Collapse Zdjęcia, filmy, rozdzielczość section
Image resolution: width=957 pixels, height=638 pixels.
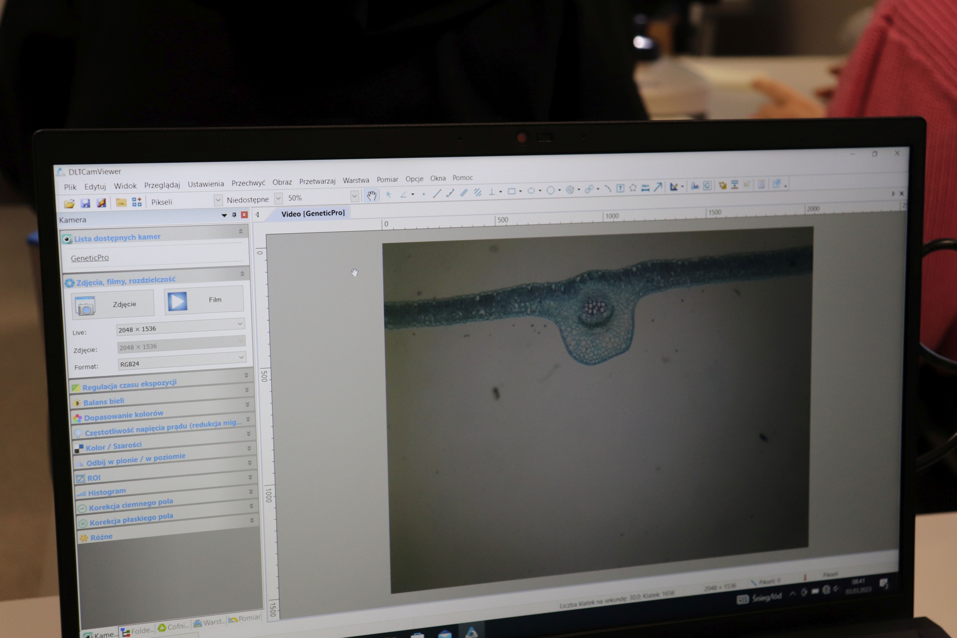click(242, 274)
